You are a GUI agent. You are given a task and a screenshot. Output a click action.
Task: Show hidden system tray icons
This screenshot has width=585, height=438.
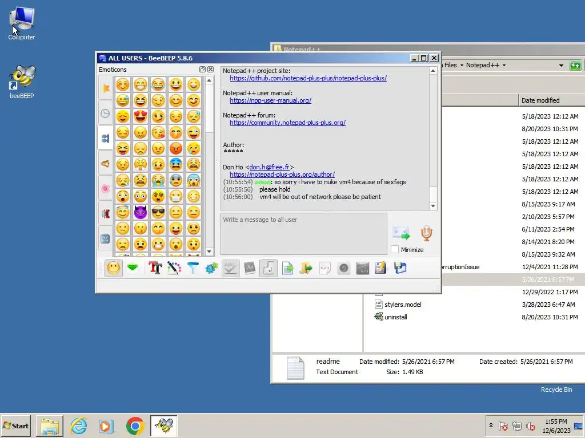pyautogui.click(x=491, y=425)
